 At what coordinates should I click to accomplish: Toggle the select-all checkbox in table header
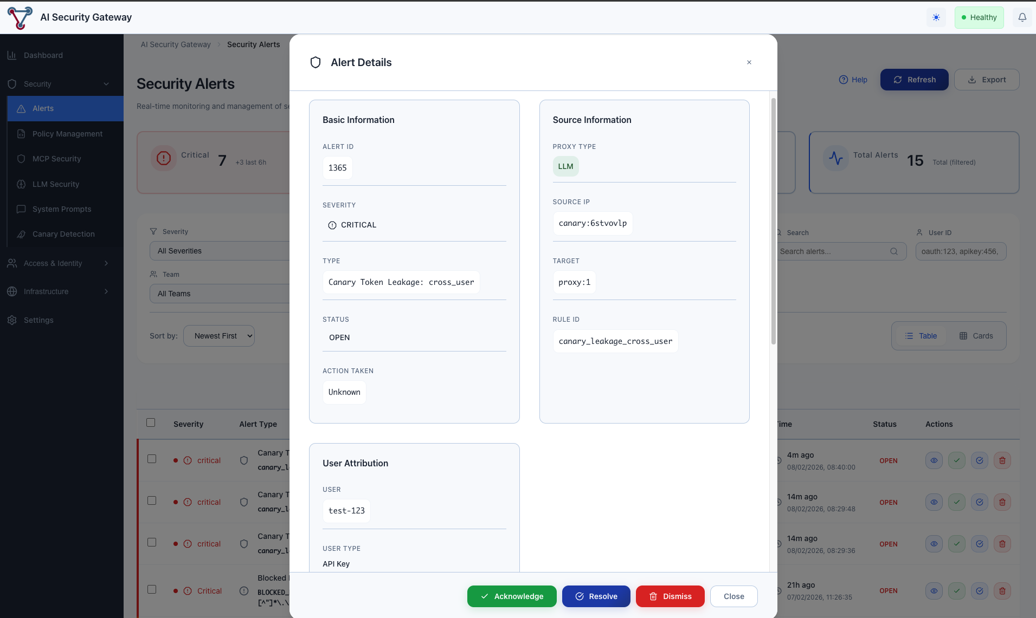151,422
